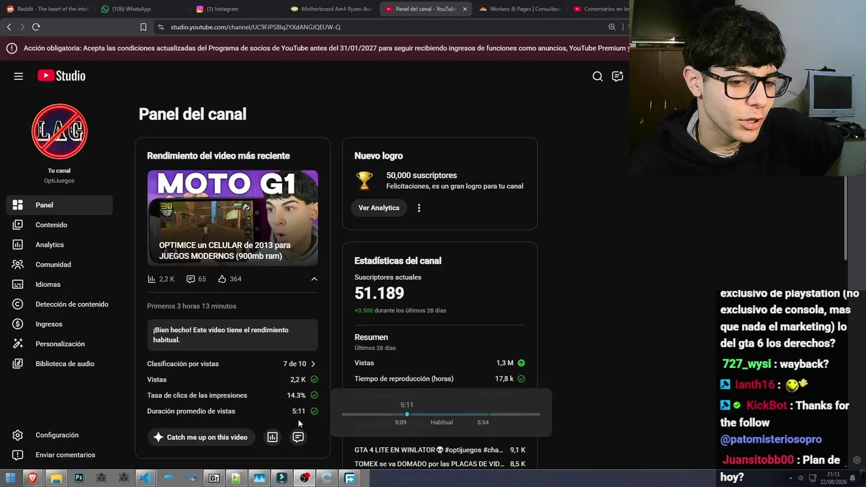Go to Analytics in the sidebar
The image size is (866, 487).
tap(60, 245)
